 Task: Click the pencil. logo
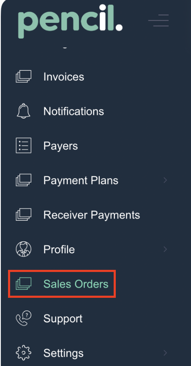pyautogui.click(x=70, y=21)
